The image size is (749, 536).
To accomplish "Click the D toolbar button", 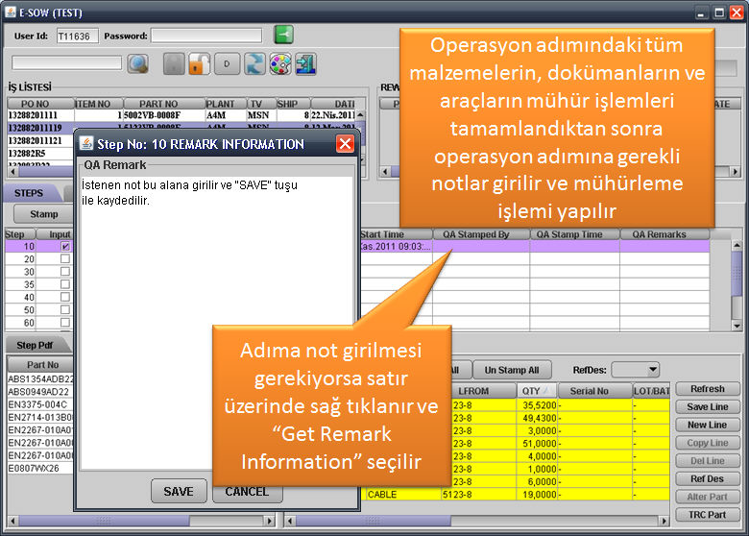I will tap(227, 64).
